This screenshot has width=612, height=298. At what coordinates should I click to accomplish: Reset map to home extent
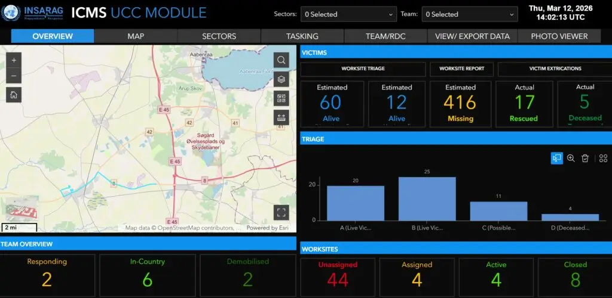(14, 95)
